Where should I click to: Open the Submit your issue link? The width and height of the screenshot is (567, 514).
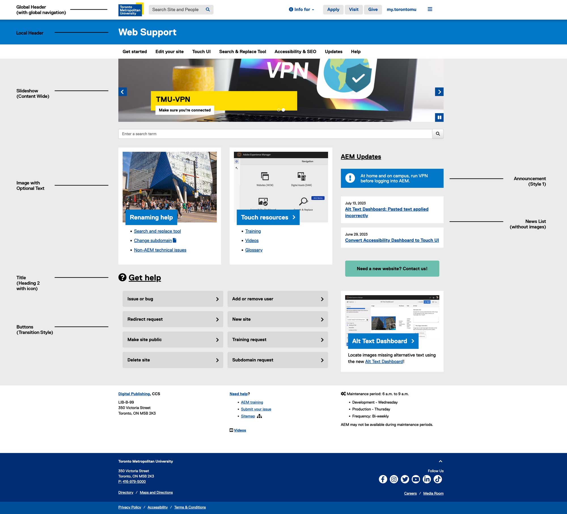pyautogui.click(x=256, y=409)
